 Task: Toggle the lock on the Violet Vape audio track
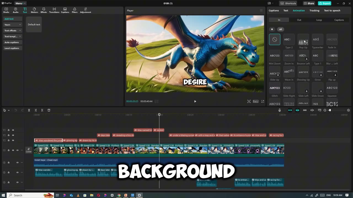(x=9, y=163)
